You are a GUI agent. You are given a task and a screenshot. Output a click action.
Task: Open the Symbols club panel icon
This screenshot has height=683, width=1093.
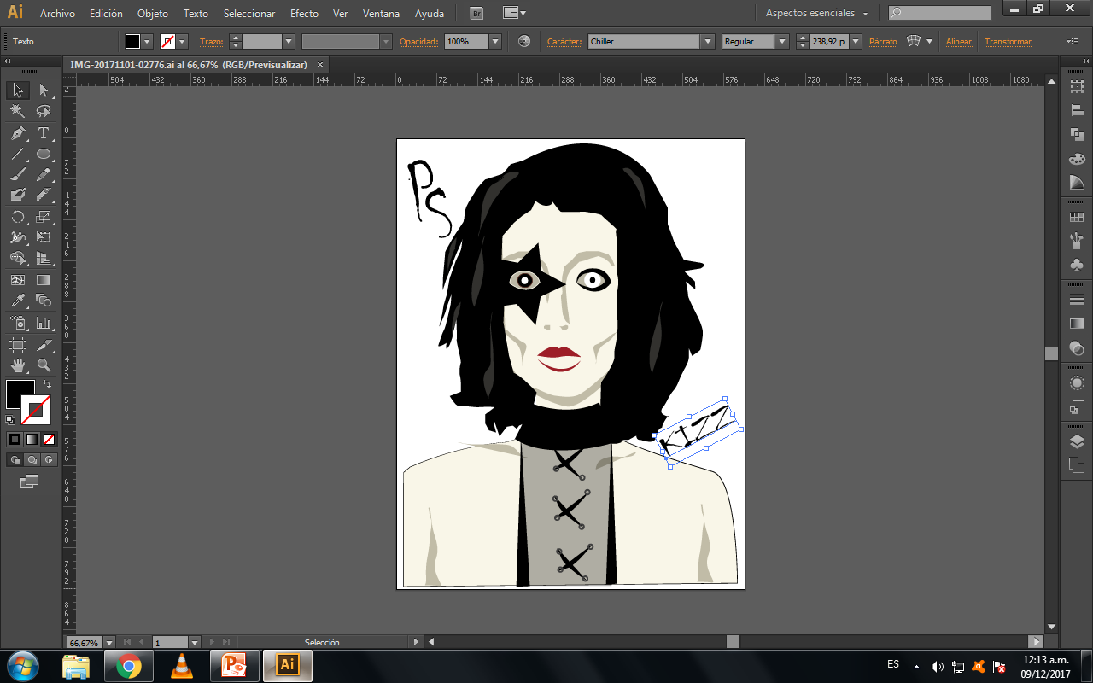click(x=1077, y=266)
